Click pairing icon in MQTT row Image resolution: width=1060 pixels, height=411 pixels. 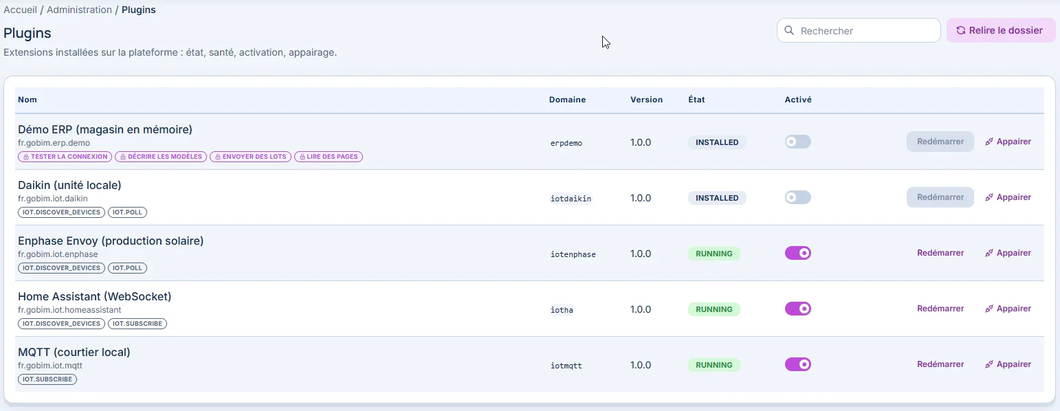click(989, 364)
